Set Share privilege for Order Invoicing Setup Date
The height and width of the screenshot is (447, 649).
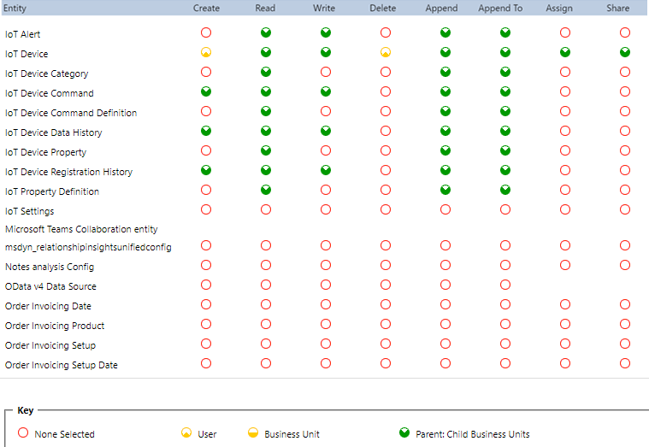(625, 363)
